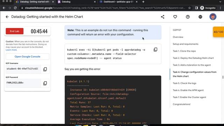Open the user avatar menu
Viewport: 224px width, 126px height.
click(213, 17)
